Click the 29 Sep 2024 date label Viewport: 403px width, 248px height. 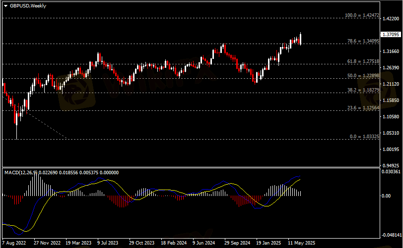[237, 243]
